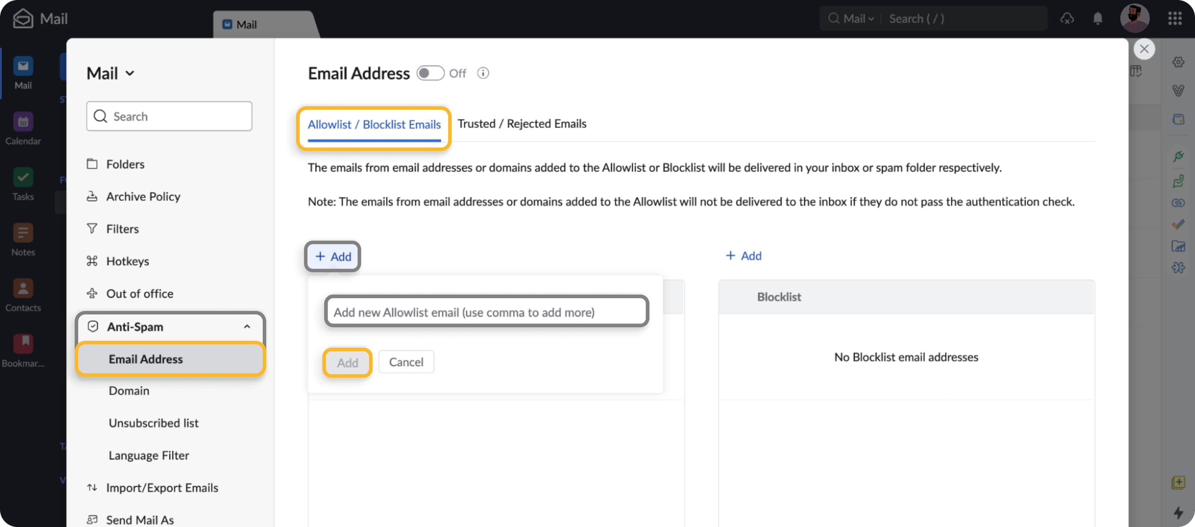This screenshot has height=527, width=1195.
Task: Toggle the Email Address switch on
Action: (430, 73)
